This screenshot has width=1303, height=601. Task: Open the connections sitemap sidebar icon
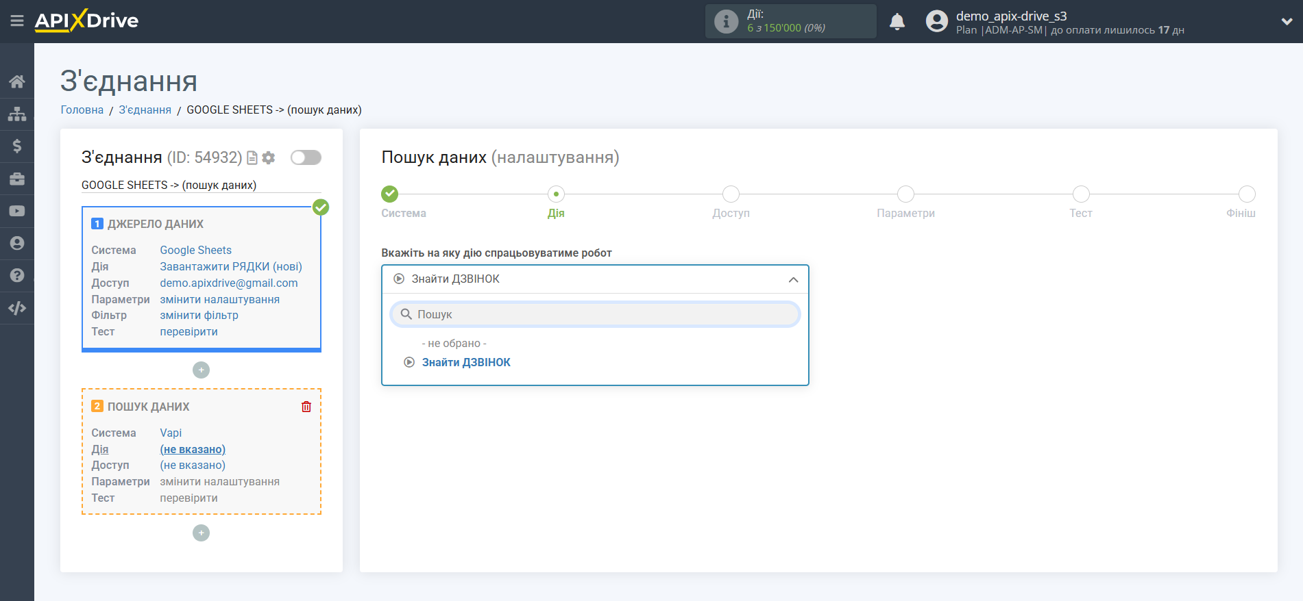[17, 114]
